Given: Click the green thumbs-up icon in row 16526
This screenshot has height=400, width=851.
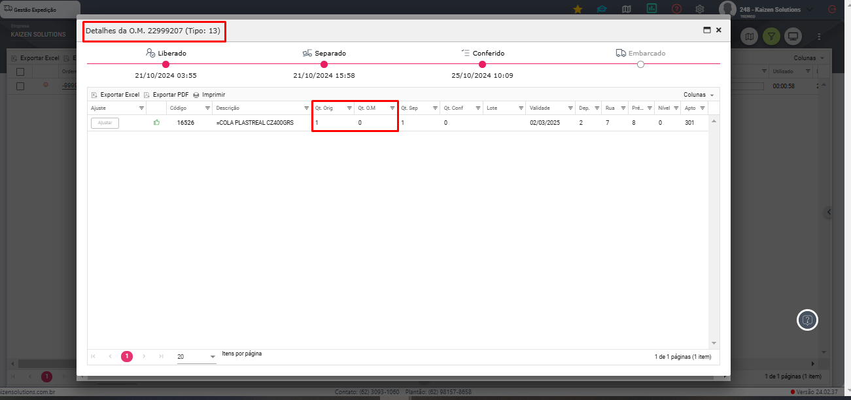Looking at the screenshot, I should (x=156, y=122).
